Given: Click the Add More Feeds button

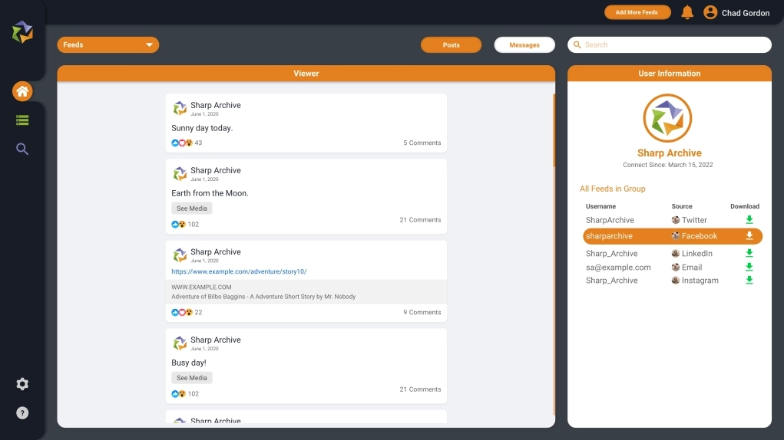Looking at the screenshot, I should (637, 12).
